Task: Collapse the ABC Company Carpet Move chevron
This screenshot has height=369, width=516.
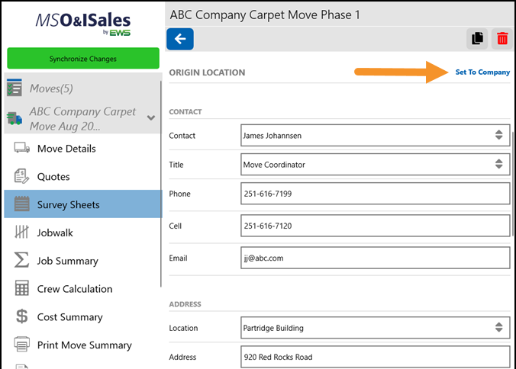Action: pyautogui.click(x=151, y=117)
